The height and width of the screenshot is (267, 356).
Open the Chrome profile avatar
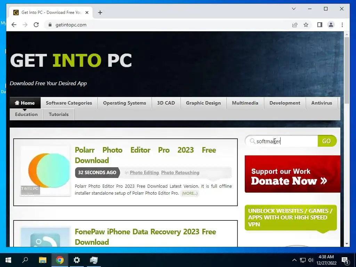pos(331,25)
